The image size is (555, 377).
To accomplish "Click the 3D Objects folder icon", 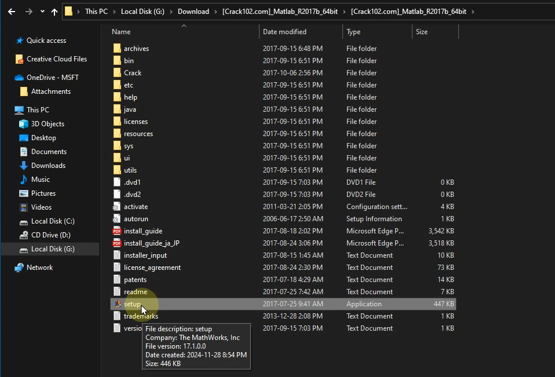I will tap(24, 124).
